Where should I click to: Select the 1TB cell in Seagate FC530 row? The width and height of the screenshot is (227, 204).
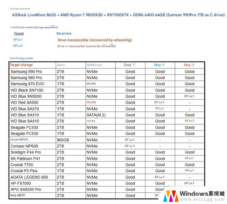click(60, 134)
